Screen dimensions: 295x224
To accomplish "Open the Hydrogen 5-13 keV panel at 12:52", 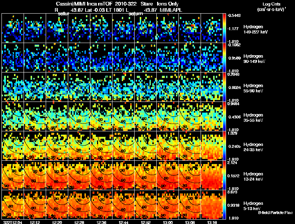I will coord(145,205).
